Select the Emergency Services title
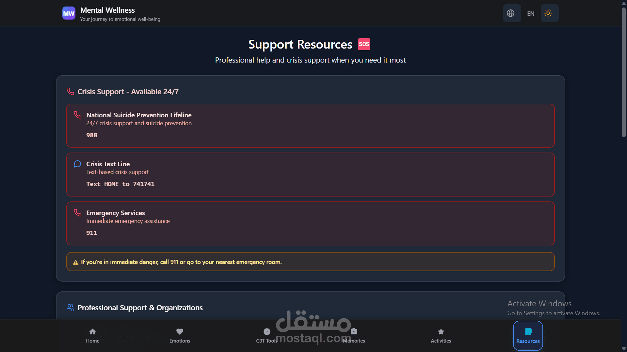The image size is (627, 352). click(116, 213)
